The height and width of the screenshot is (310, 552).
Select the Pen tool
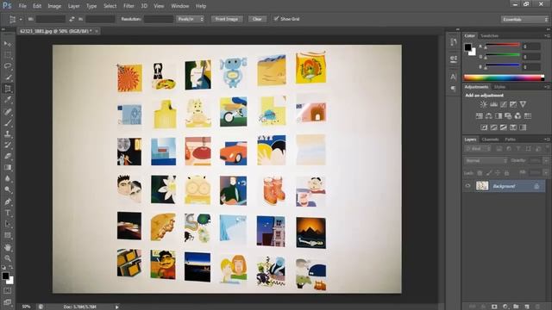point(8,201)
